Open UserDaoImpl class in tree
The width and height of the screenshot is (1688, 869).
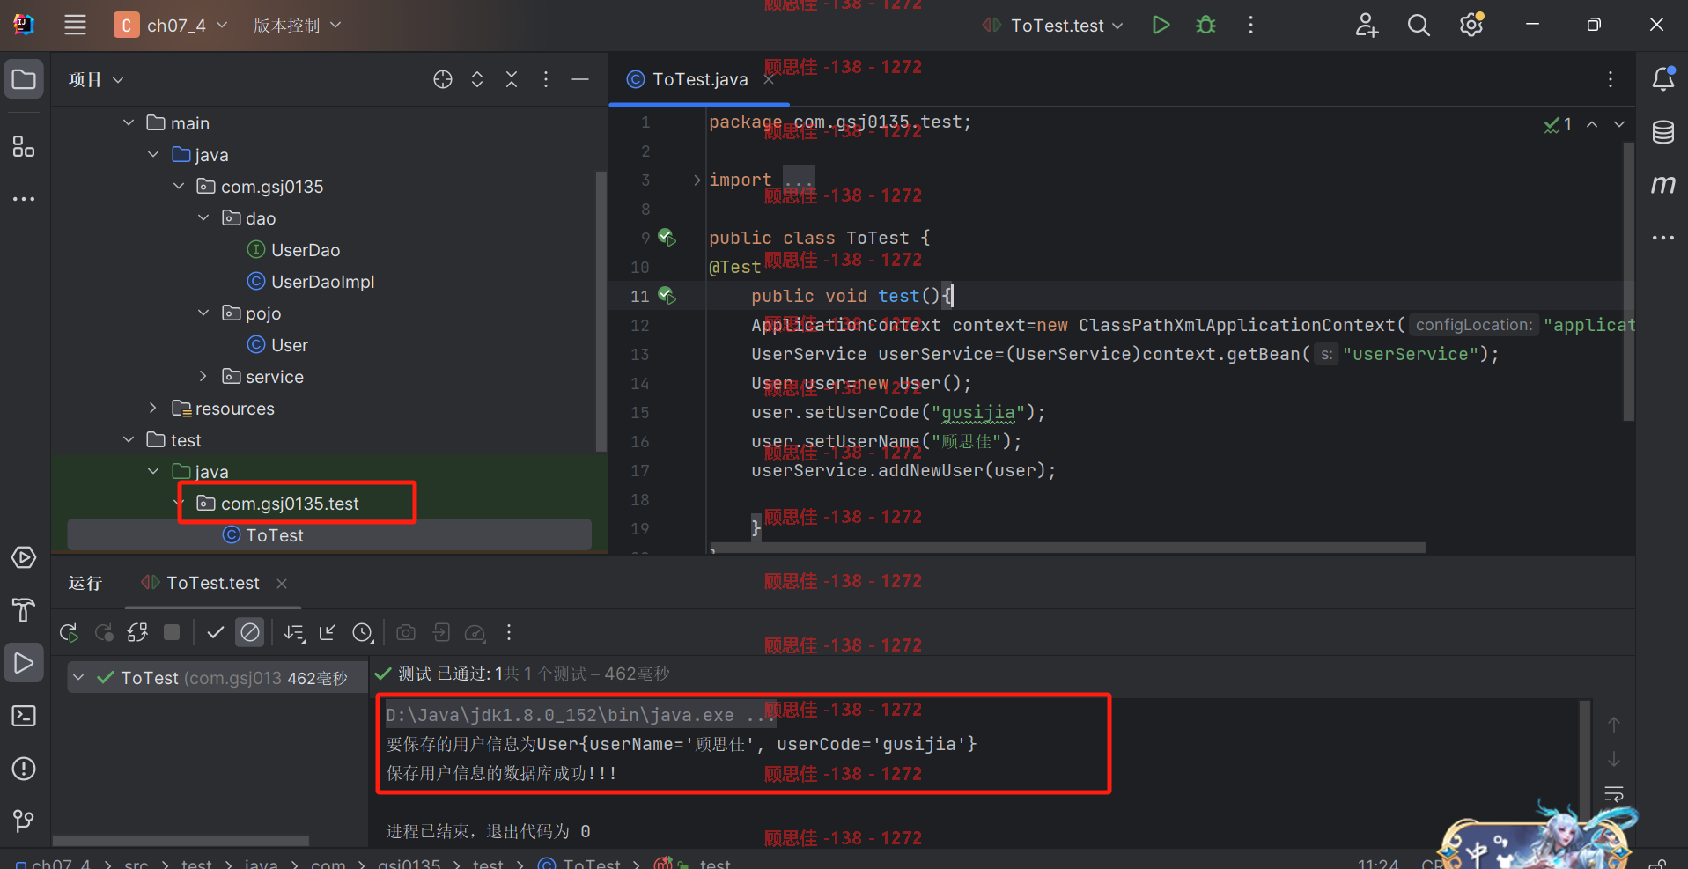(311, 282)
